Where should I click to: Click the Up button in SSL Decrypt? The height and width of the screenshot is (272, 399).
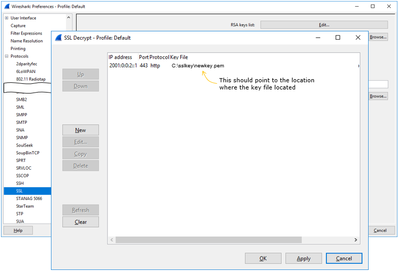(80, 74)
